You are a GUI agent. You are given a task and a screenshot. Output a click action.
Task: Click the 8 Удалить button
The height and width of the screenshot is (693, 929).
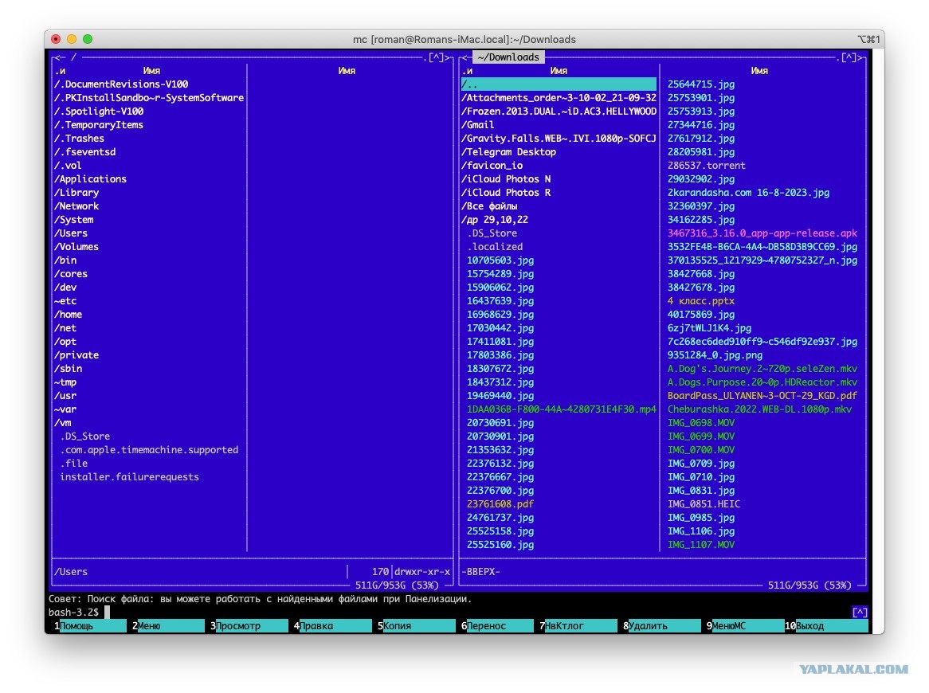(x=661, y=625)
